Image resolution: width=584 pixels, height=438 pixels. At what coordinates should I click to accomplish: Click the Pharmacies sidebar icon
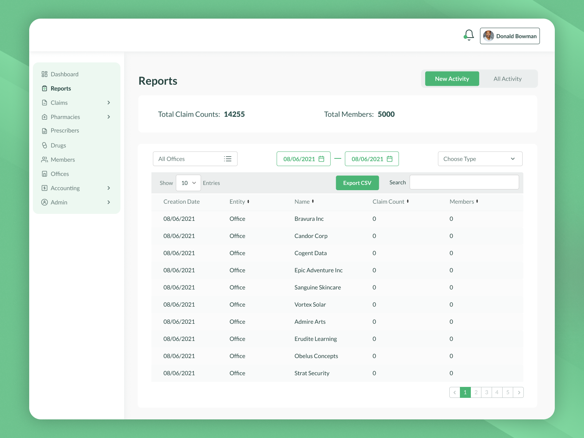click(45, 117)
